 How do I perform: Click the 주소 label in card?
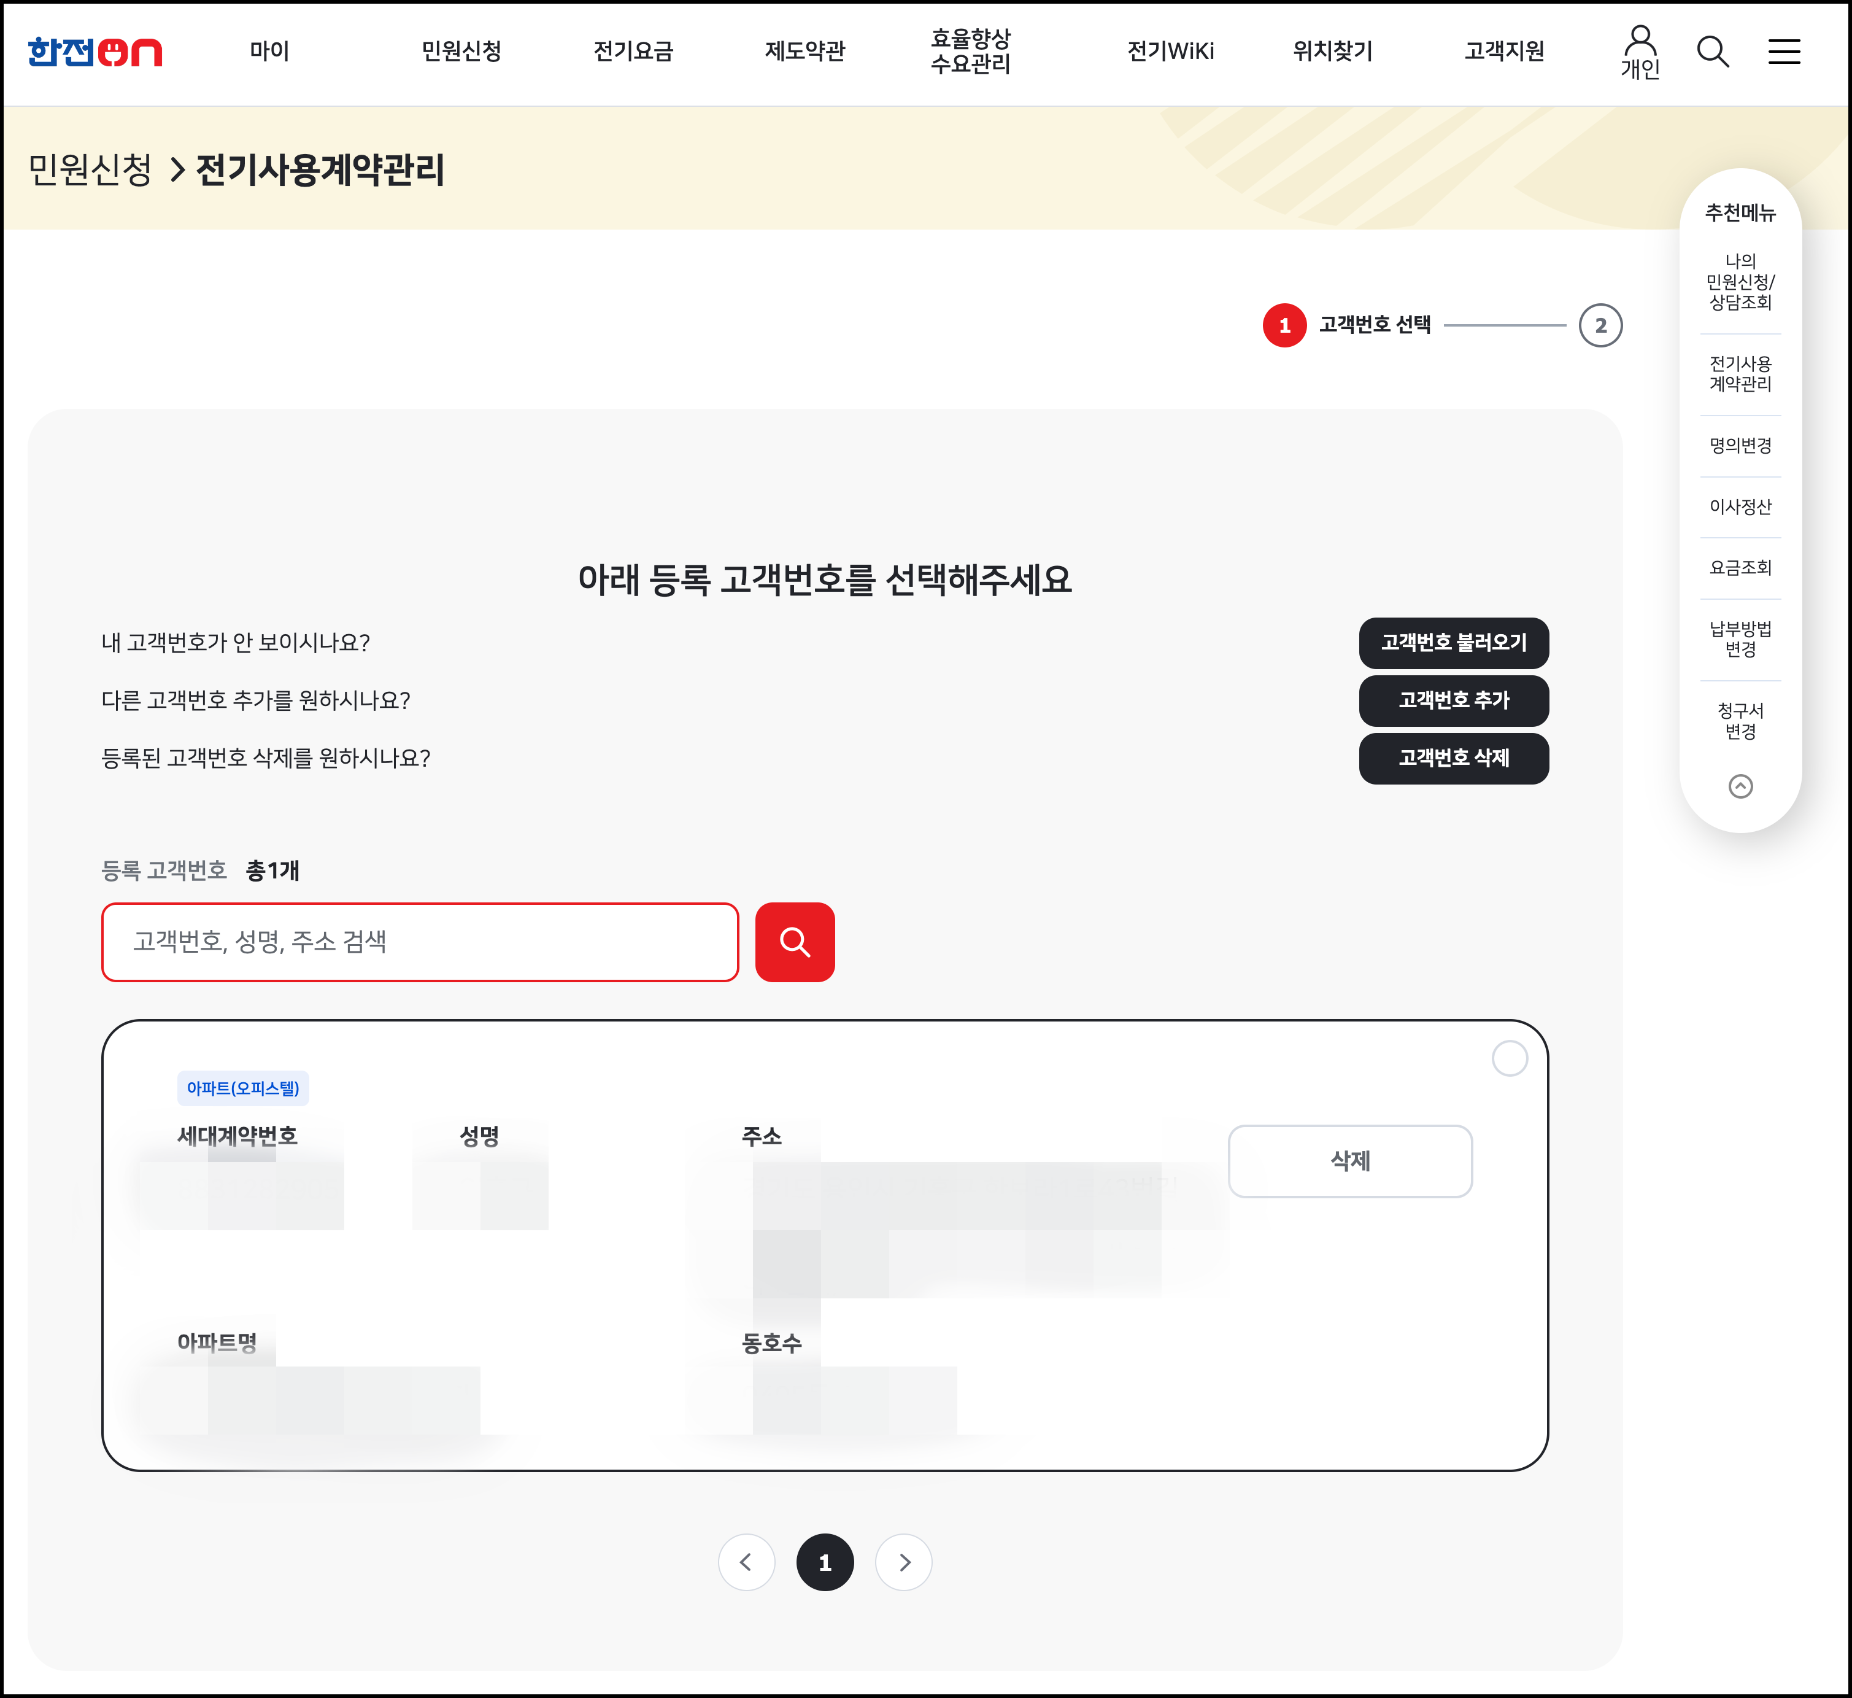click(762, 1136)
